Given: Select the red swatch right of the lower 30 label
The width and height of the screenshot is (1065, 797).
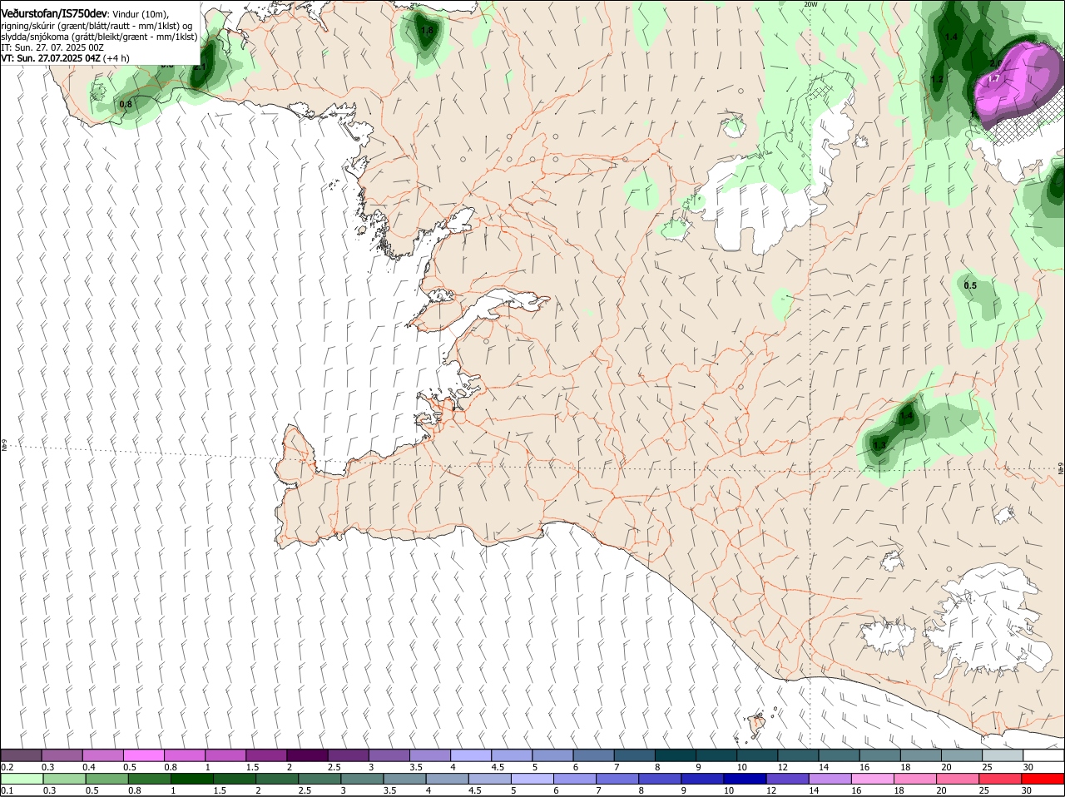Looking at the screenshot, I should [x=1043, y=779].
